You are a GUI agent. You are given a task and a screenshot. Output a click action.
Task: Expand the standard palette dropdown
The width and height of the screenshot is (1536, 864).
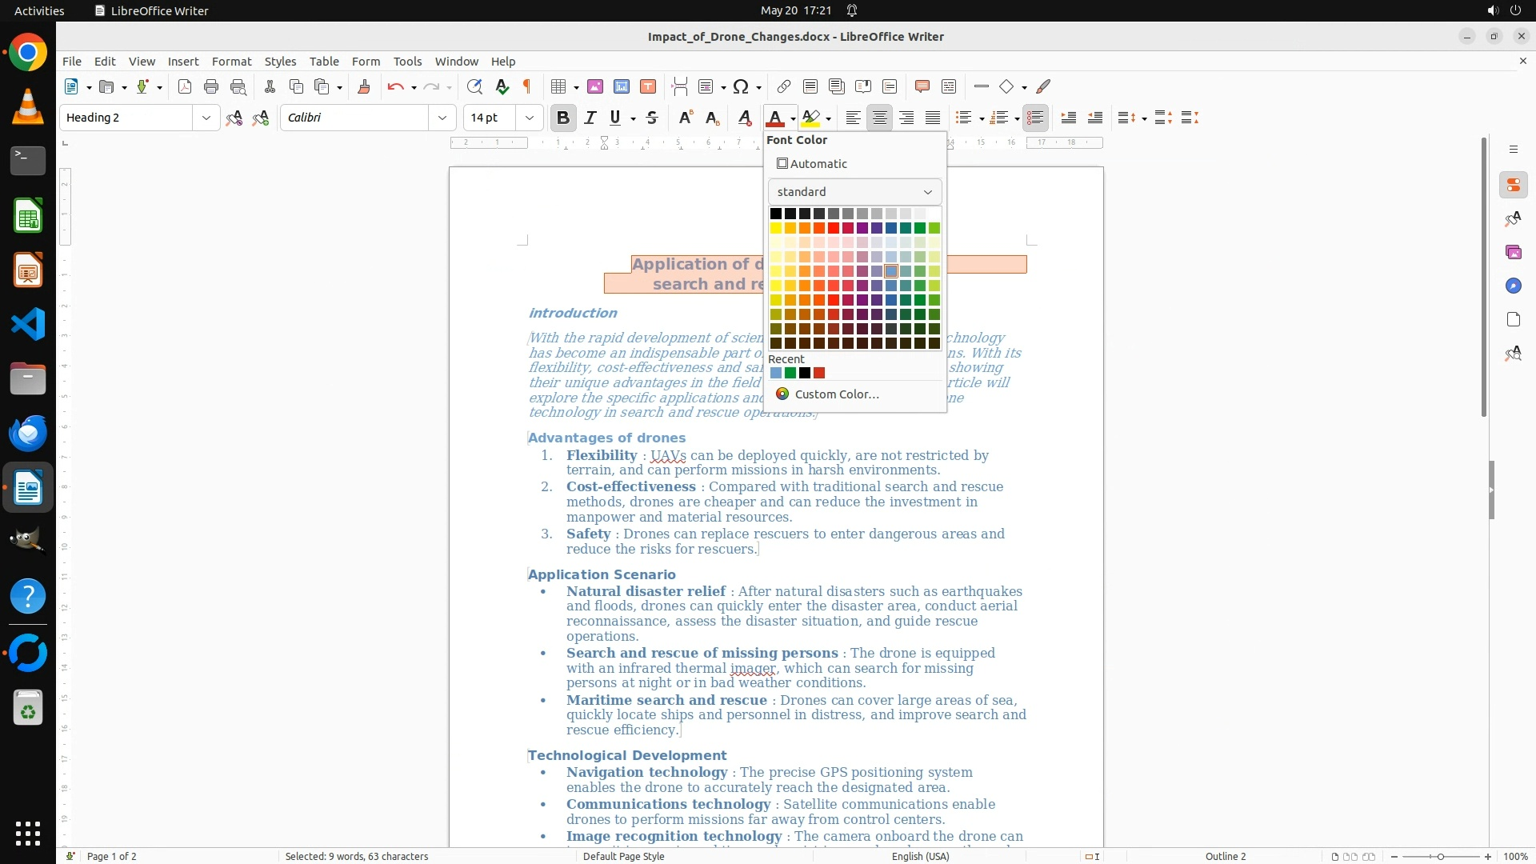[854, 192]
